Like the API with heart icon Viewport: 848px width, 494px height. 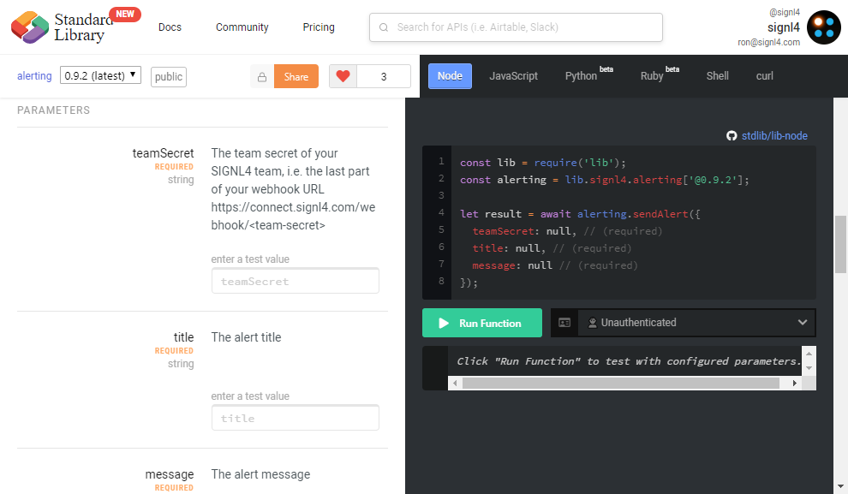tap(343, 76)
